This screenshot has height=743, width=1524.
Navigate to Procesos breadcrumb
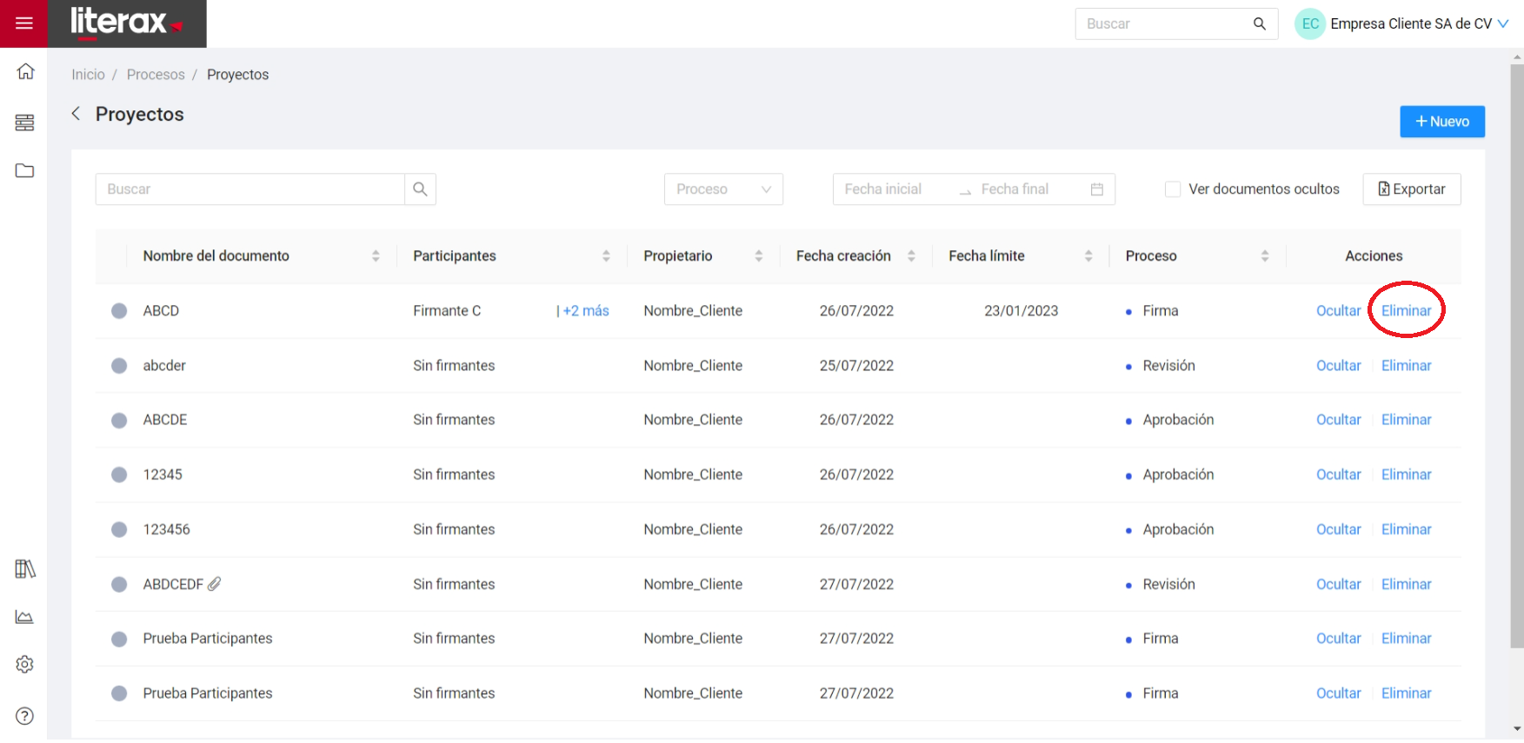click(156, 75)
